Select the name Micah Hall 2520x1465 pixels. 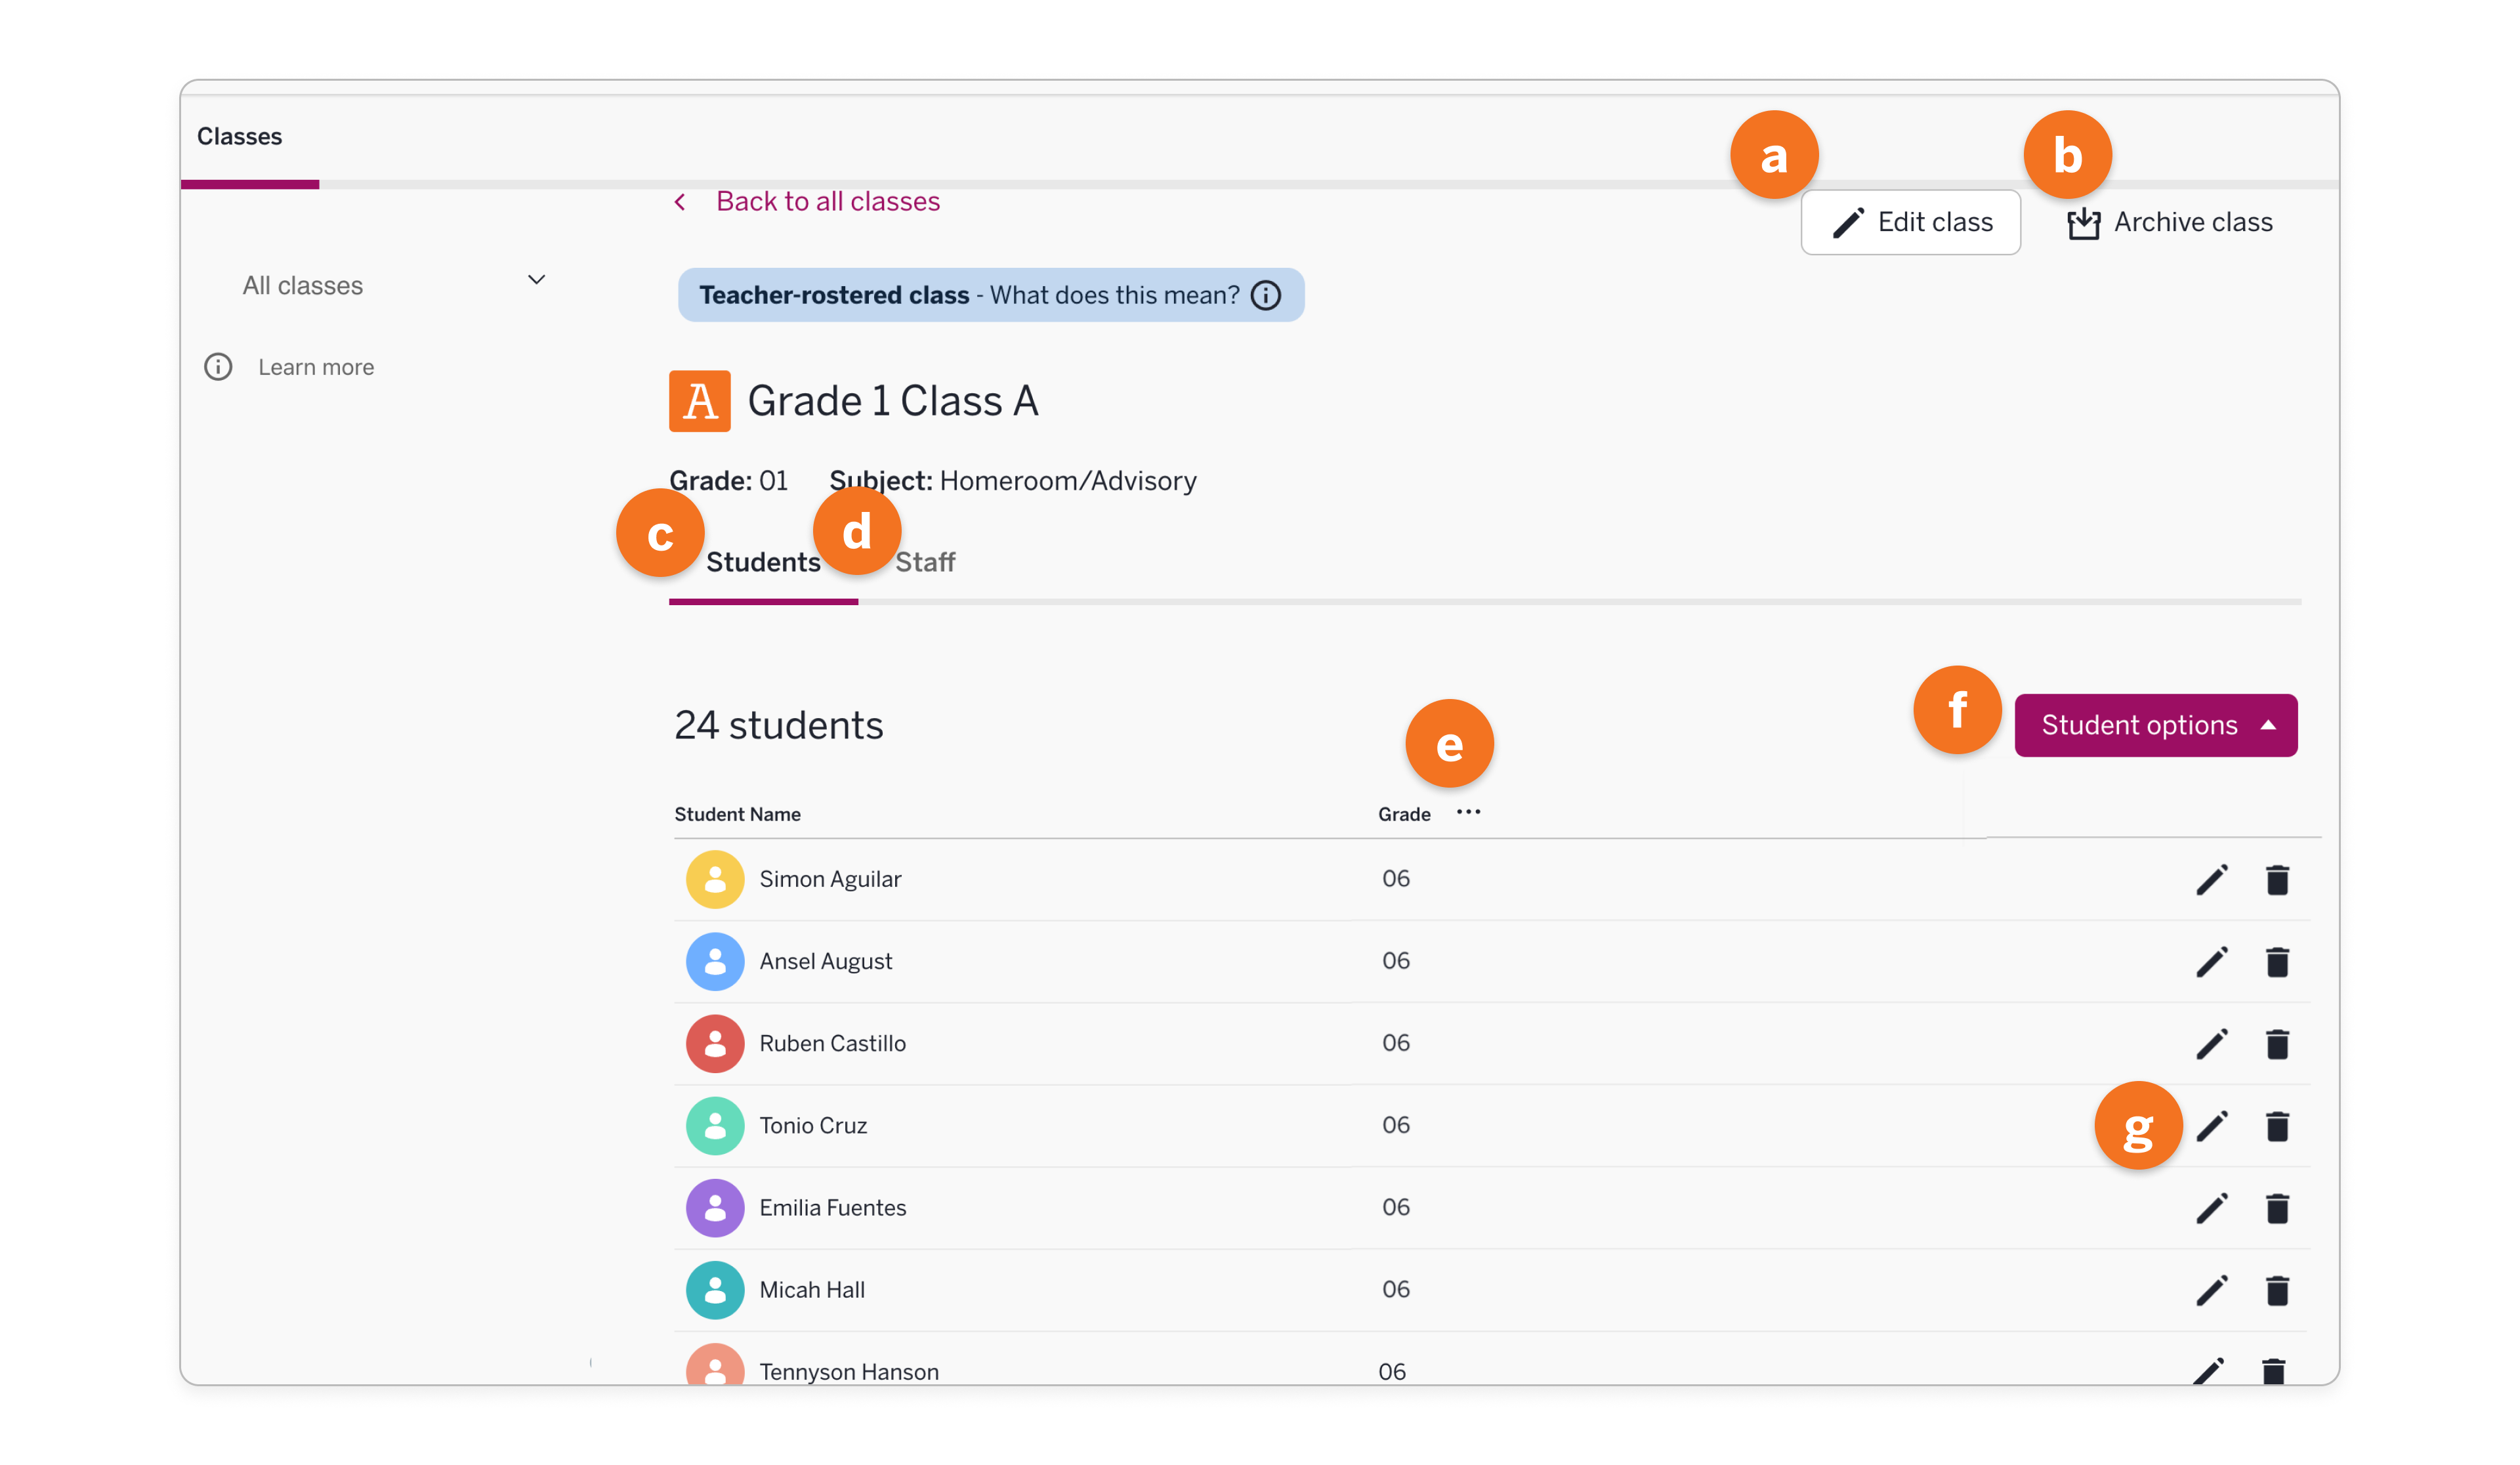pyautogui.click(x=812, y=1289)
